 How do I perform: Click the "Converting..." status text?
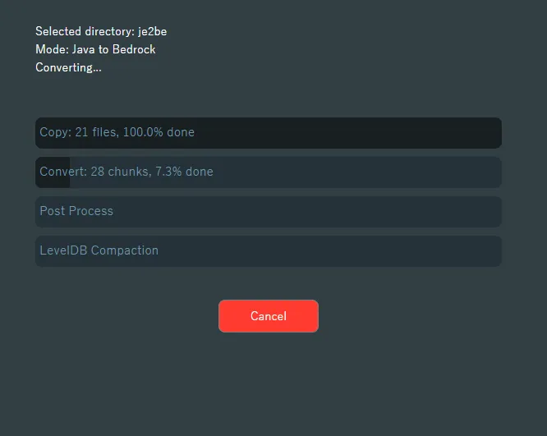[x=68, y=67]
